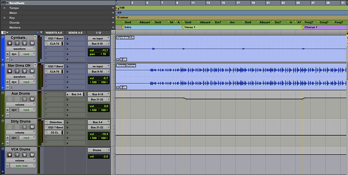348x175 pixels.
Task: Solo the Dirty Drums track
Action: coord(25,127)
